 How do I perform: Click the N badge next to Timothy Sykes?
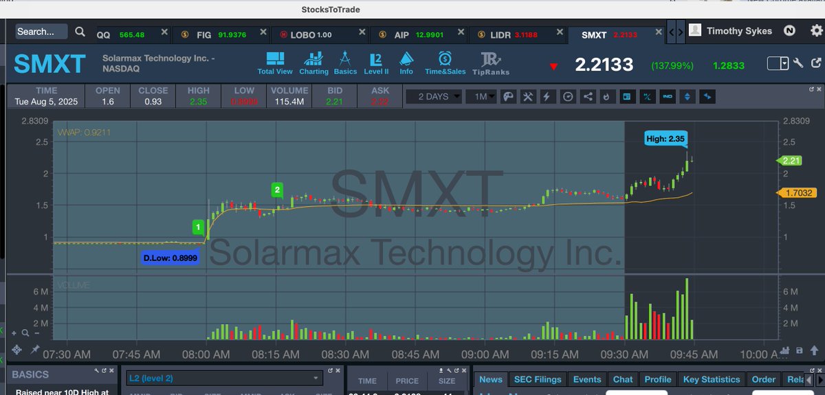pyautogui.click(x=790, y=31)
